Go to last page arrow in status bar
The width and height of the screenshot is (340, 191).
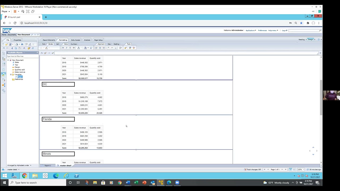(x=286, y=170)
